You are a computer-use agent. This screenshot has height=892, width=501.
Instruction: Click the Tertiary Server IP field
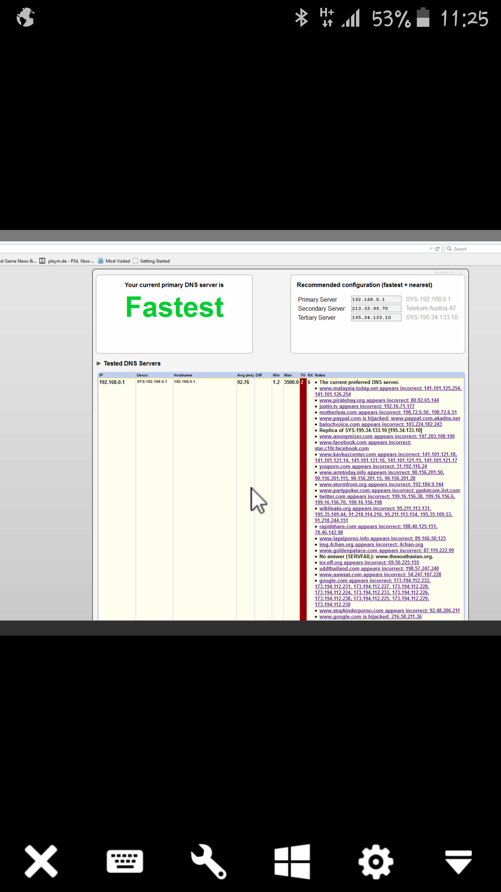[376, 317]
